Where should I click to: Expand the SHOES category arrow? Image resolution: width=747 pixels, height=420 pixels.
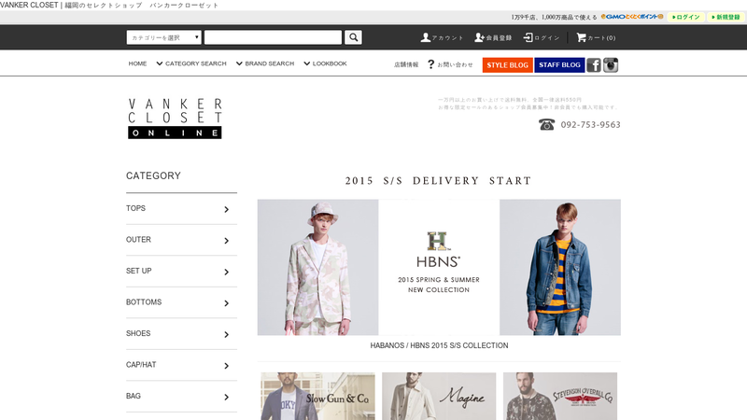click(x=226, y=335)
